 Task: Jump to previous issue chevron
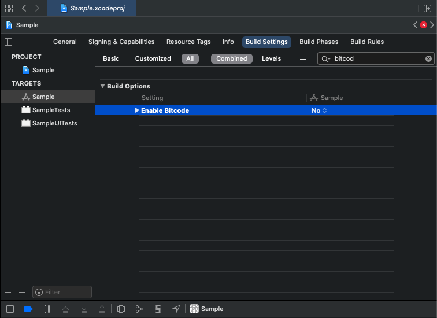coord(415,25)
